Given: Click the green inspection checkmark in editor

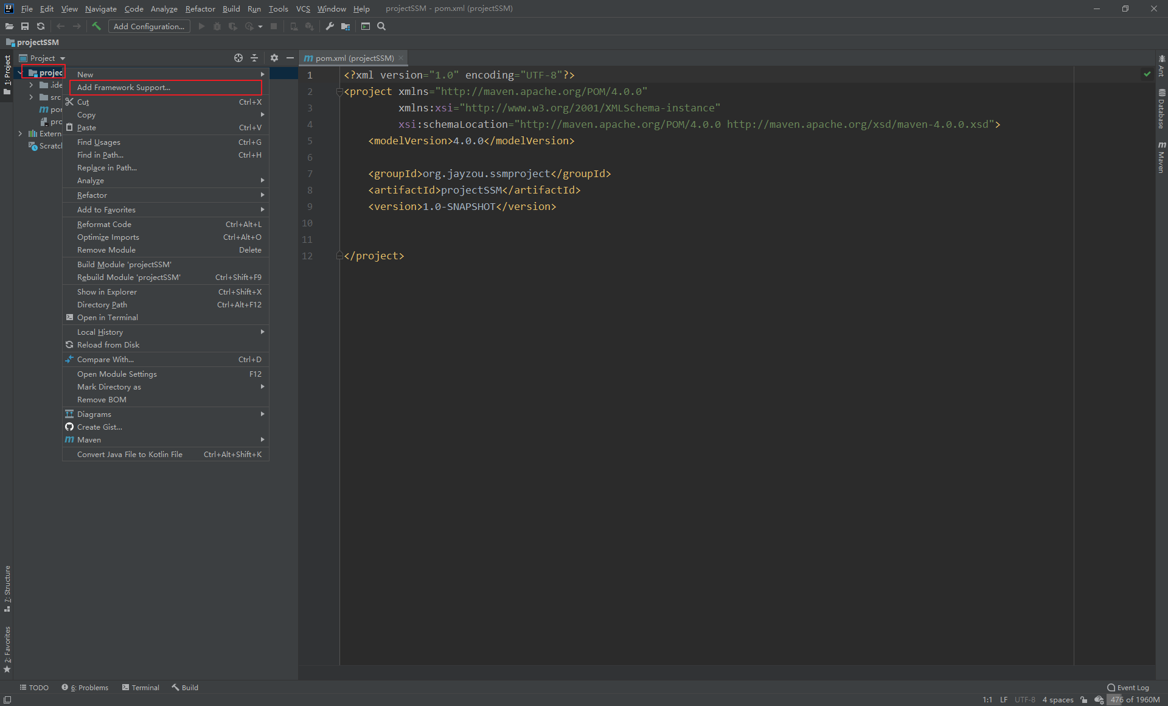Looking at the screenshot, I should coord(1147,74).
